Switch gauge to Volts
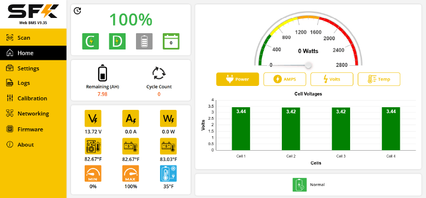 [332, 79]
